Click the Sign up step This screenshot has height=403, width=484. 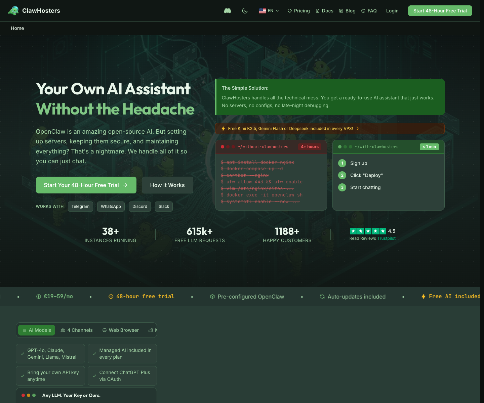click(353, 163)
